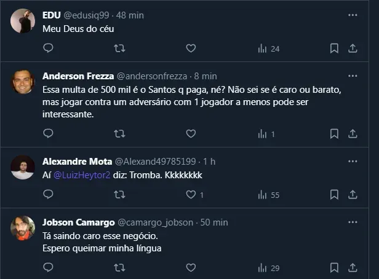
Task: Like Alexandre Mota's tweet
Action: click(x=191, y=195)
